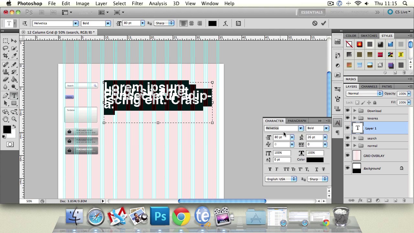
Task: Select the Quick Selection tool
Action: click(x=14, y=48)
